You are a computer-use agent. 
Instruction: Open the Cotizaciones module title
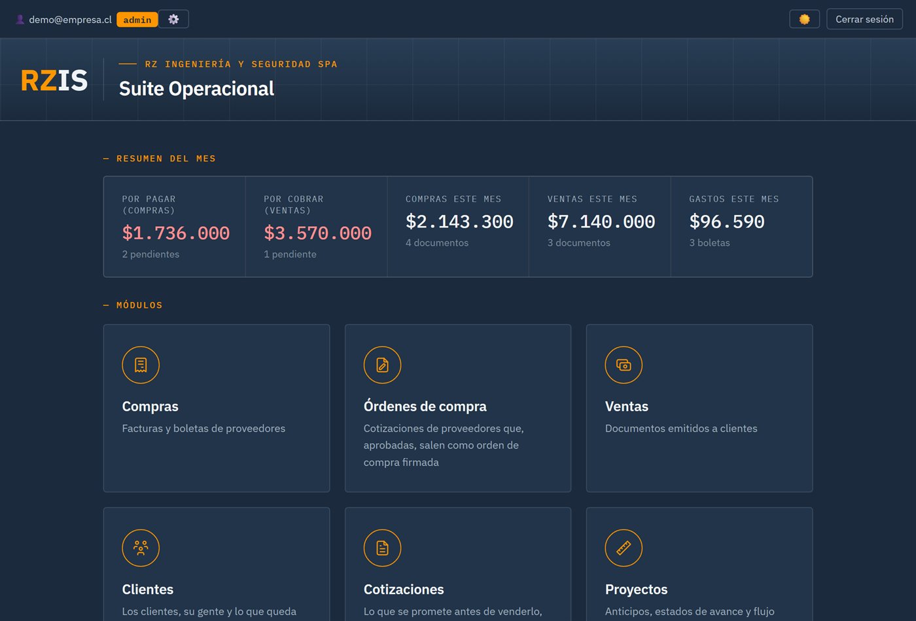tap(404, 590)
